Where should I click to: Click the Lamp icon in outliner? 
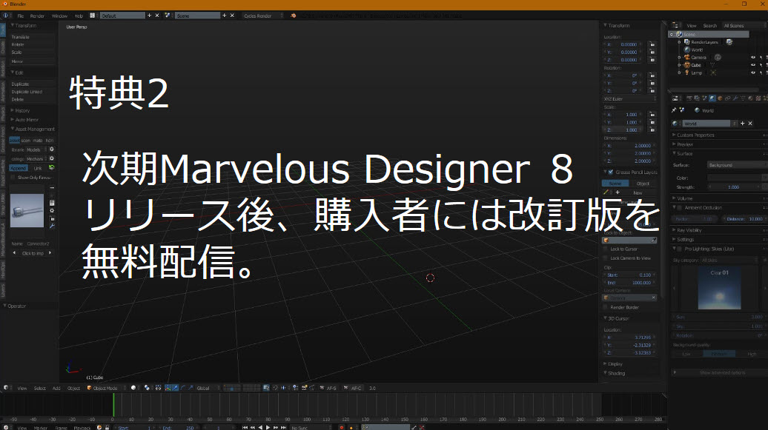coord(687,73)
